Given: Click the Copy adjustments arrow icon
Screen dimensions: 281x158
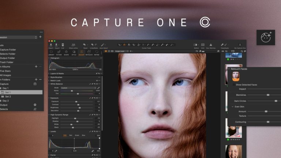Looking at the screenshot, I should [x=222, y=45].
